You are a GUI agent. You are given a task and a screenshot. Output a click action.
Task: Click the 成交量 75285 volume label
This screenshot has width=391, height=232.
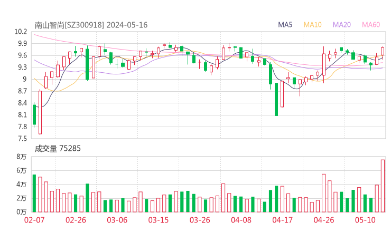coord(58,149)
